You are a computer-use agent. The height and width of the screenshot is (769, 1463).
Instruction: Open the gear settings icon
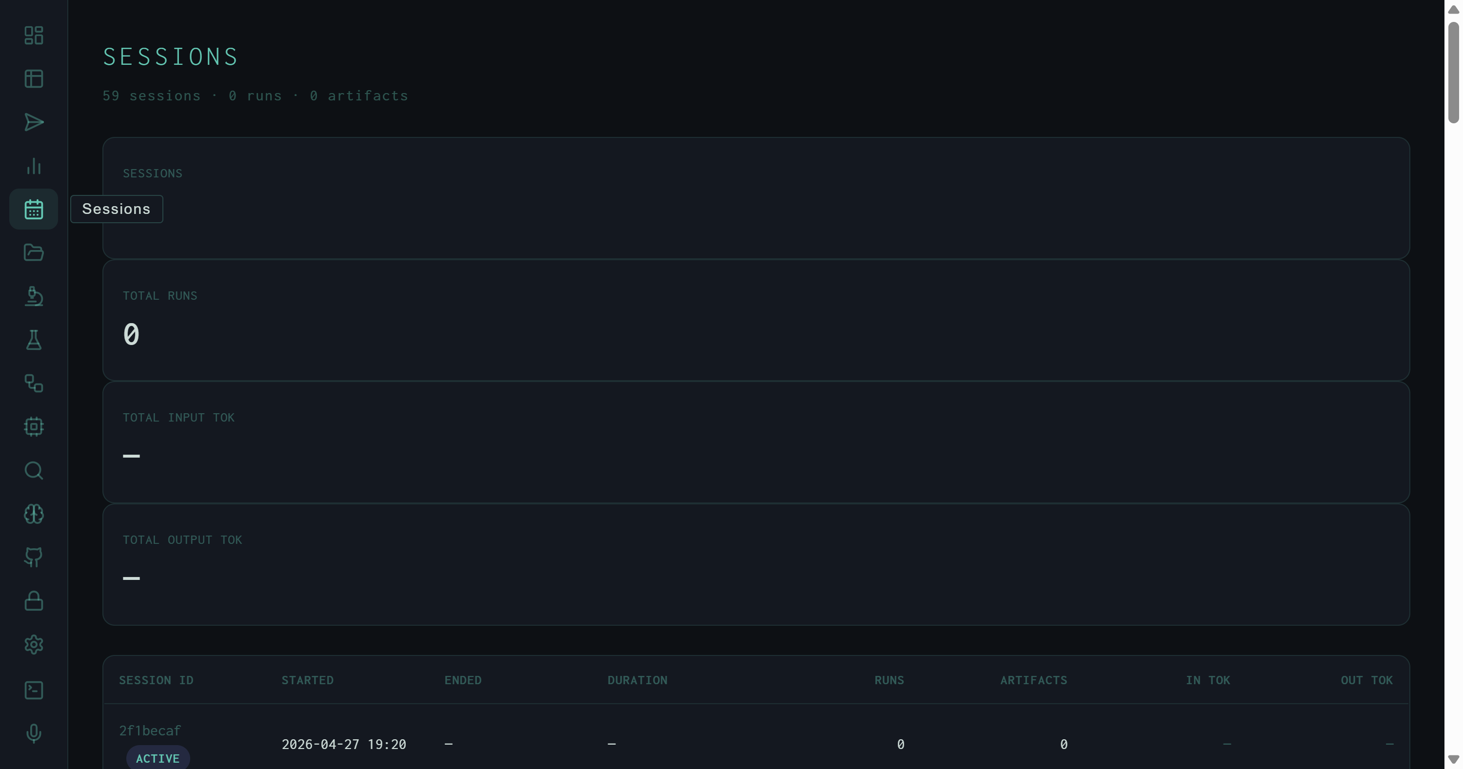pyautogui.click(x=34, y=645)
